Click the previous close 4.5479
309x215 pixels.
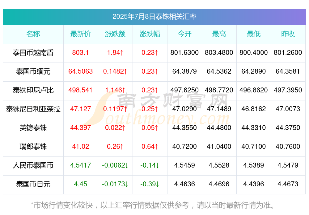pos(288,165)
